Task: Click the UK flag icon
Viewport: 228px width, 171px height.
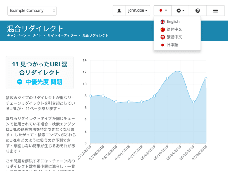Action: (x=163, y=22)
